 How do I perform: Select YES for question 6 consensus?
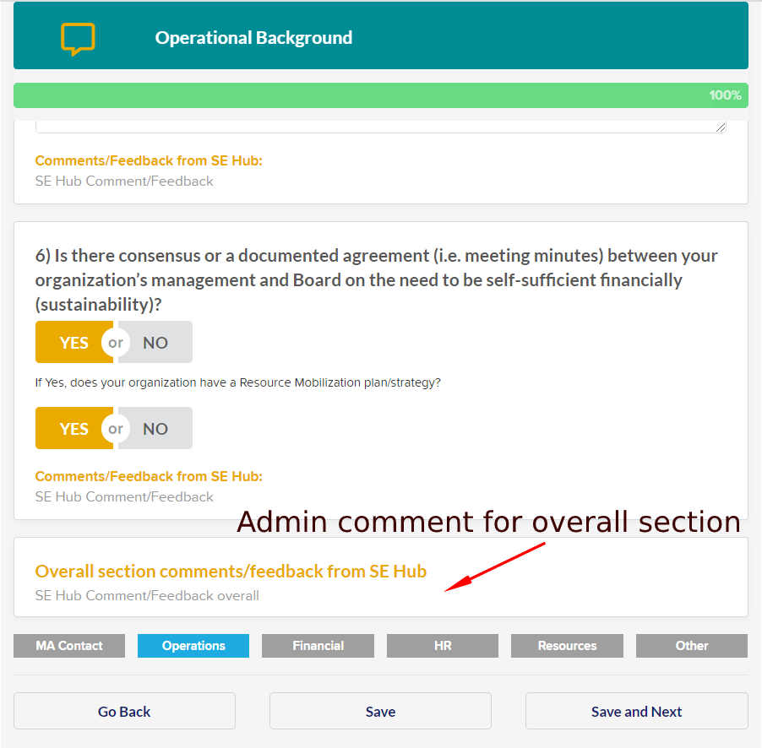point(73,342)
